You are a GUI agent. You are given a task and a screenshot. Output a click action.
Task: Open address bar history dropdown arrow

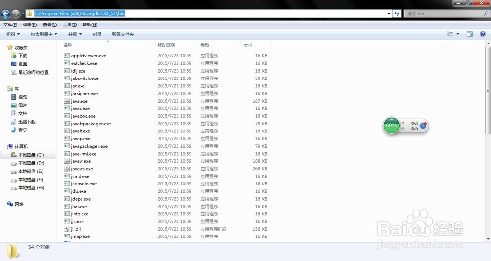(x=389, y=13)
